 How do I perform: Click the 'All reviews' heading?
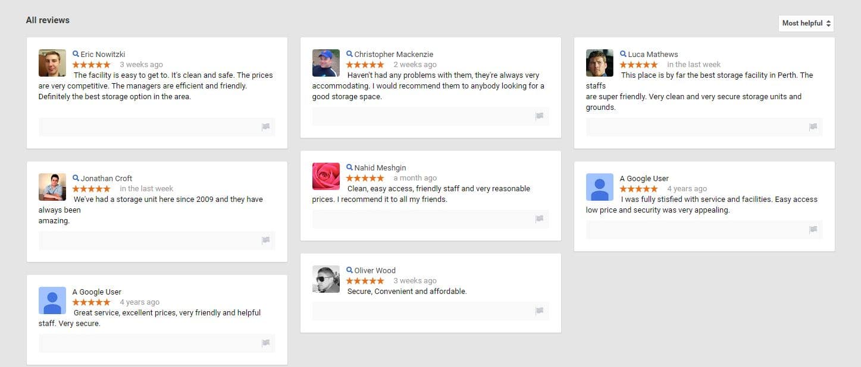coord(48,20)
